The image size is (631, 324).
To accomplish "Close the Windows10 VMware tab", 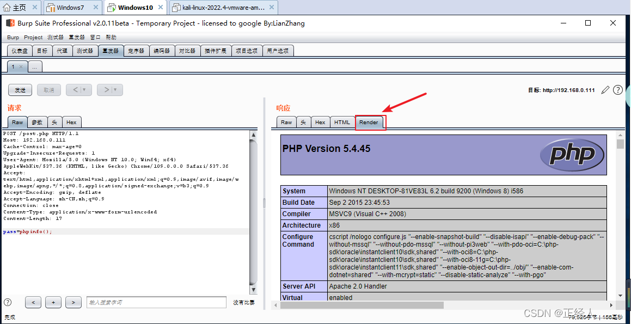I will pos(161,7).
